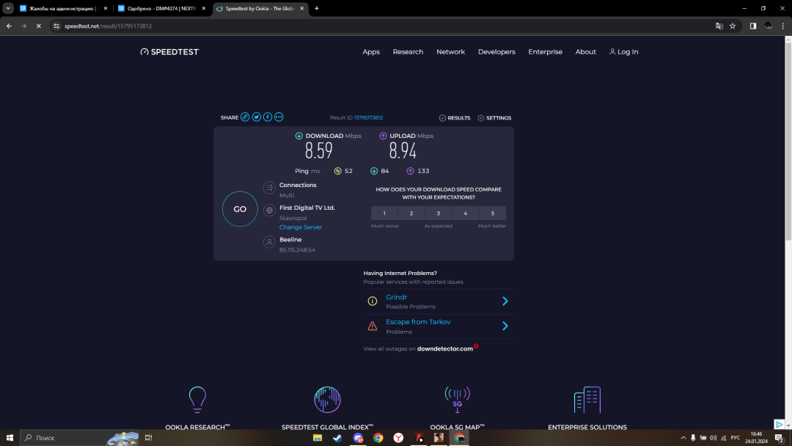Switch to the Жалобы на администрацию tab
The image size is (792, 446).
62,9
